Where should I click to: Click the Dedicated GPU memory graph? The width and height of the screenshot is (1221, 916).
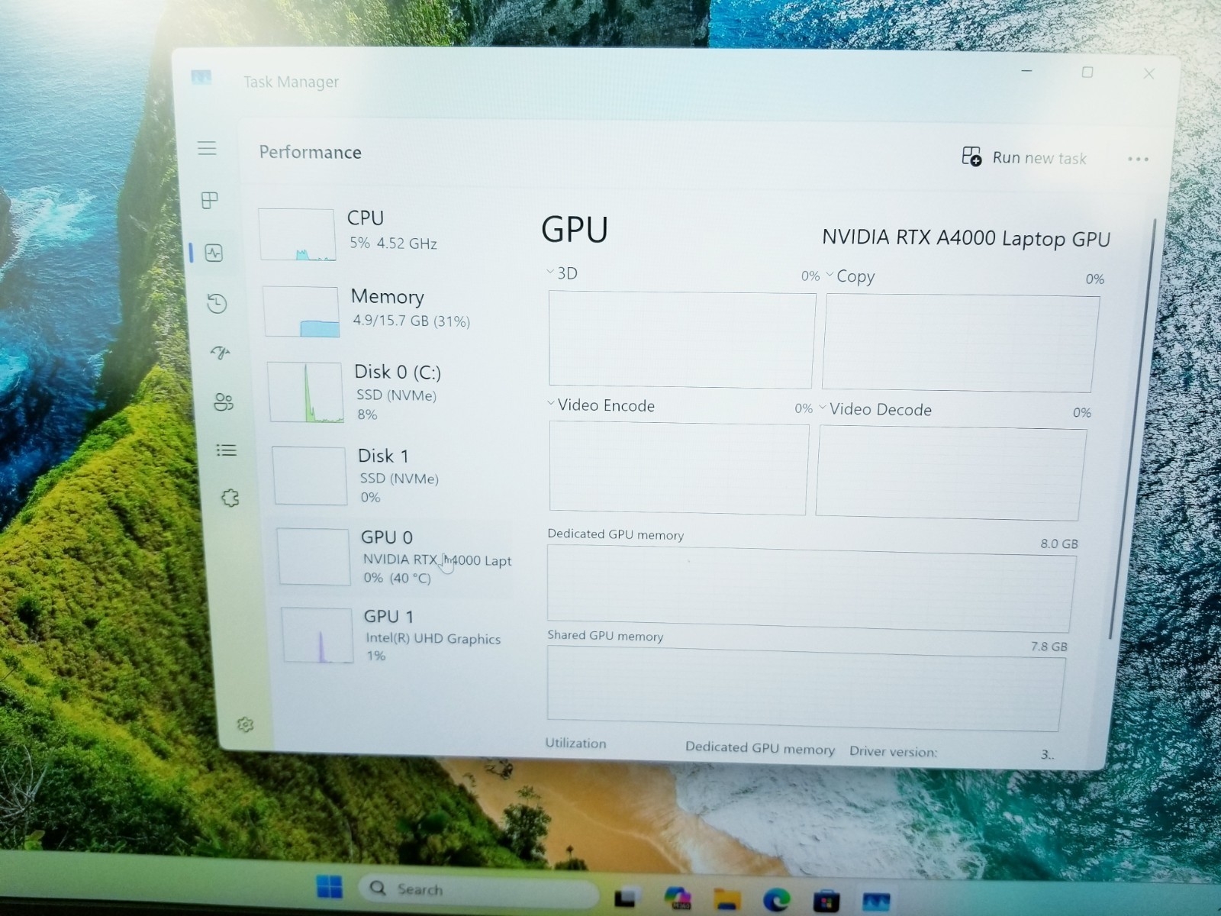(811, 589)
